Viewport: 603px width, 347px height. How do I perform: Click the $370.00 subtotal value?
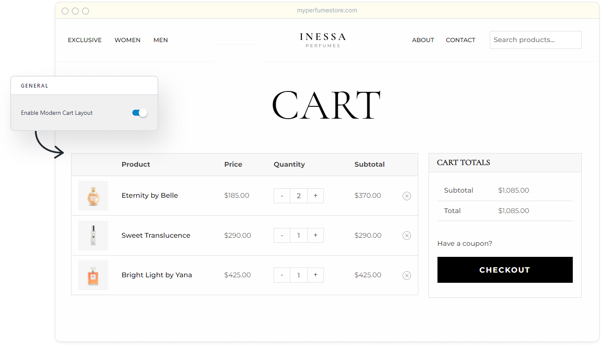click(x=368, y=196)
